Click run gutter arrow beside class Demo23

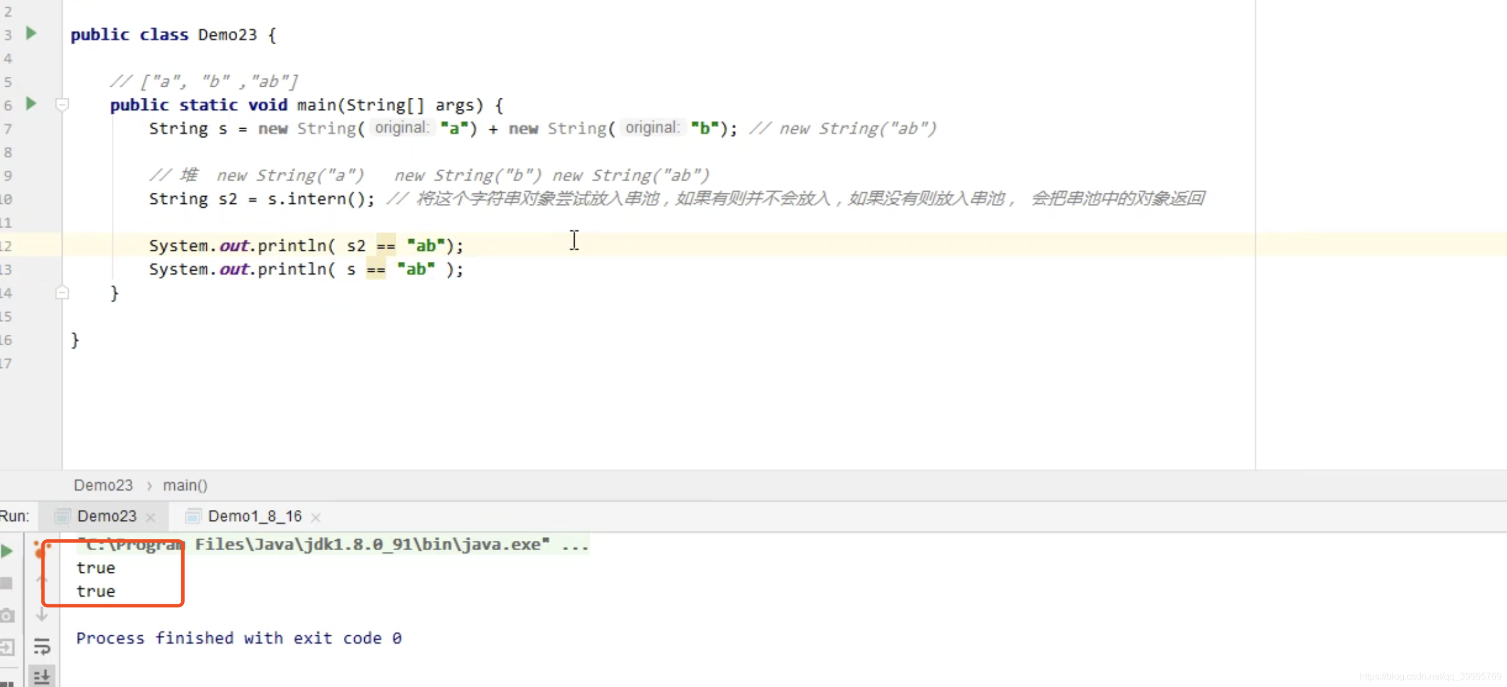[31, 33]
